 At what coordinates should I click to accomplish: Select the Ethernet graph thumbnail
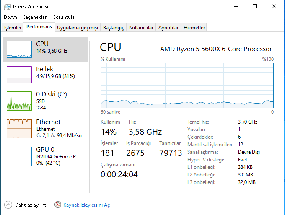(x=19, y=129)
